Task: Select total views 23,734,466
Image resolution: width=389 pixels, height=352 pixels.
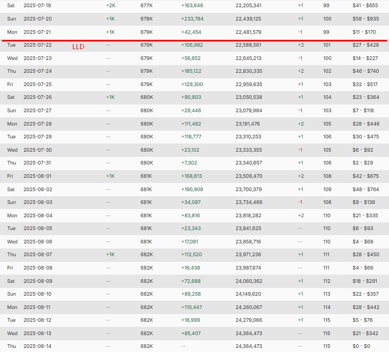Action: tap(249, 202)
